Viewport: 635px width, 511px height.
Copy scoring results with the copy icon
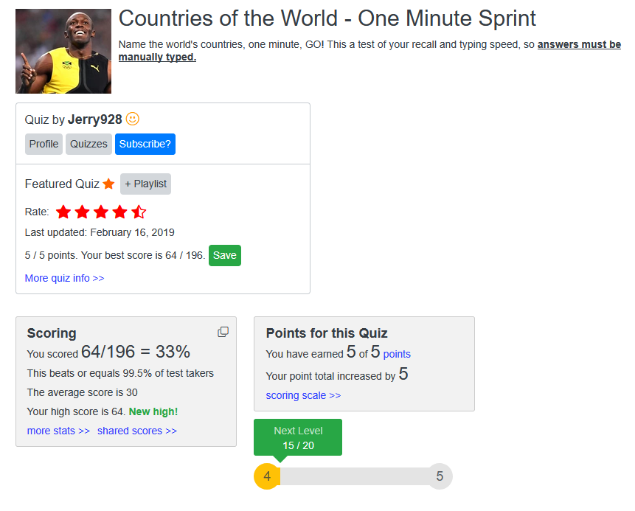(223, 332)
